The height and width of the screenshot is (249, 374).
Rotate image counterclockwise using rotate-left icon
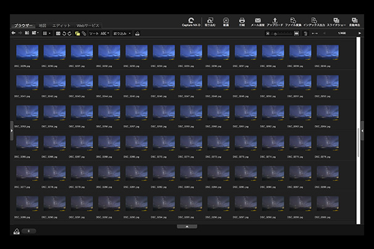point(64,33)
